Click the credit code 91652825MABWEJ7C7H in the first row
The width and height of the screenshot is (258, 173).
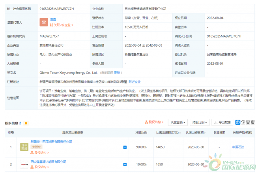56,9
